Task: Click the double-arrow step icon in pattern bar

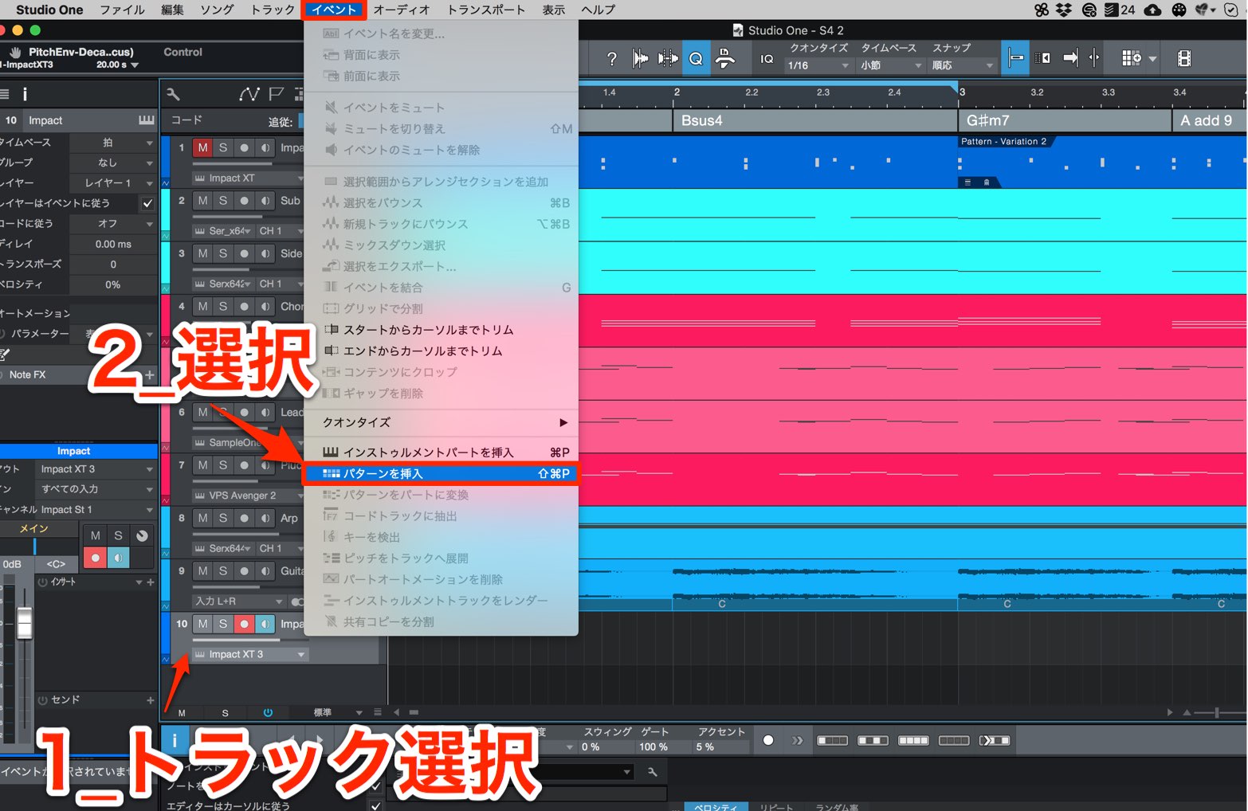Action: tap(797, 740)
